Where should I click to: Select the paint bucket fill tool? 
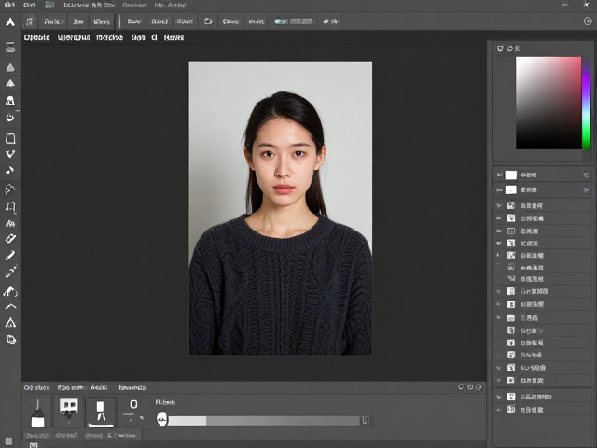[x=10, y=291]
